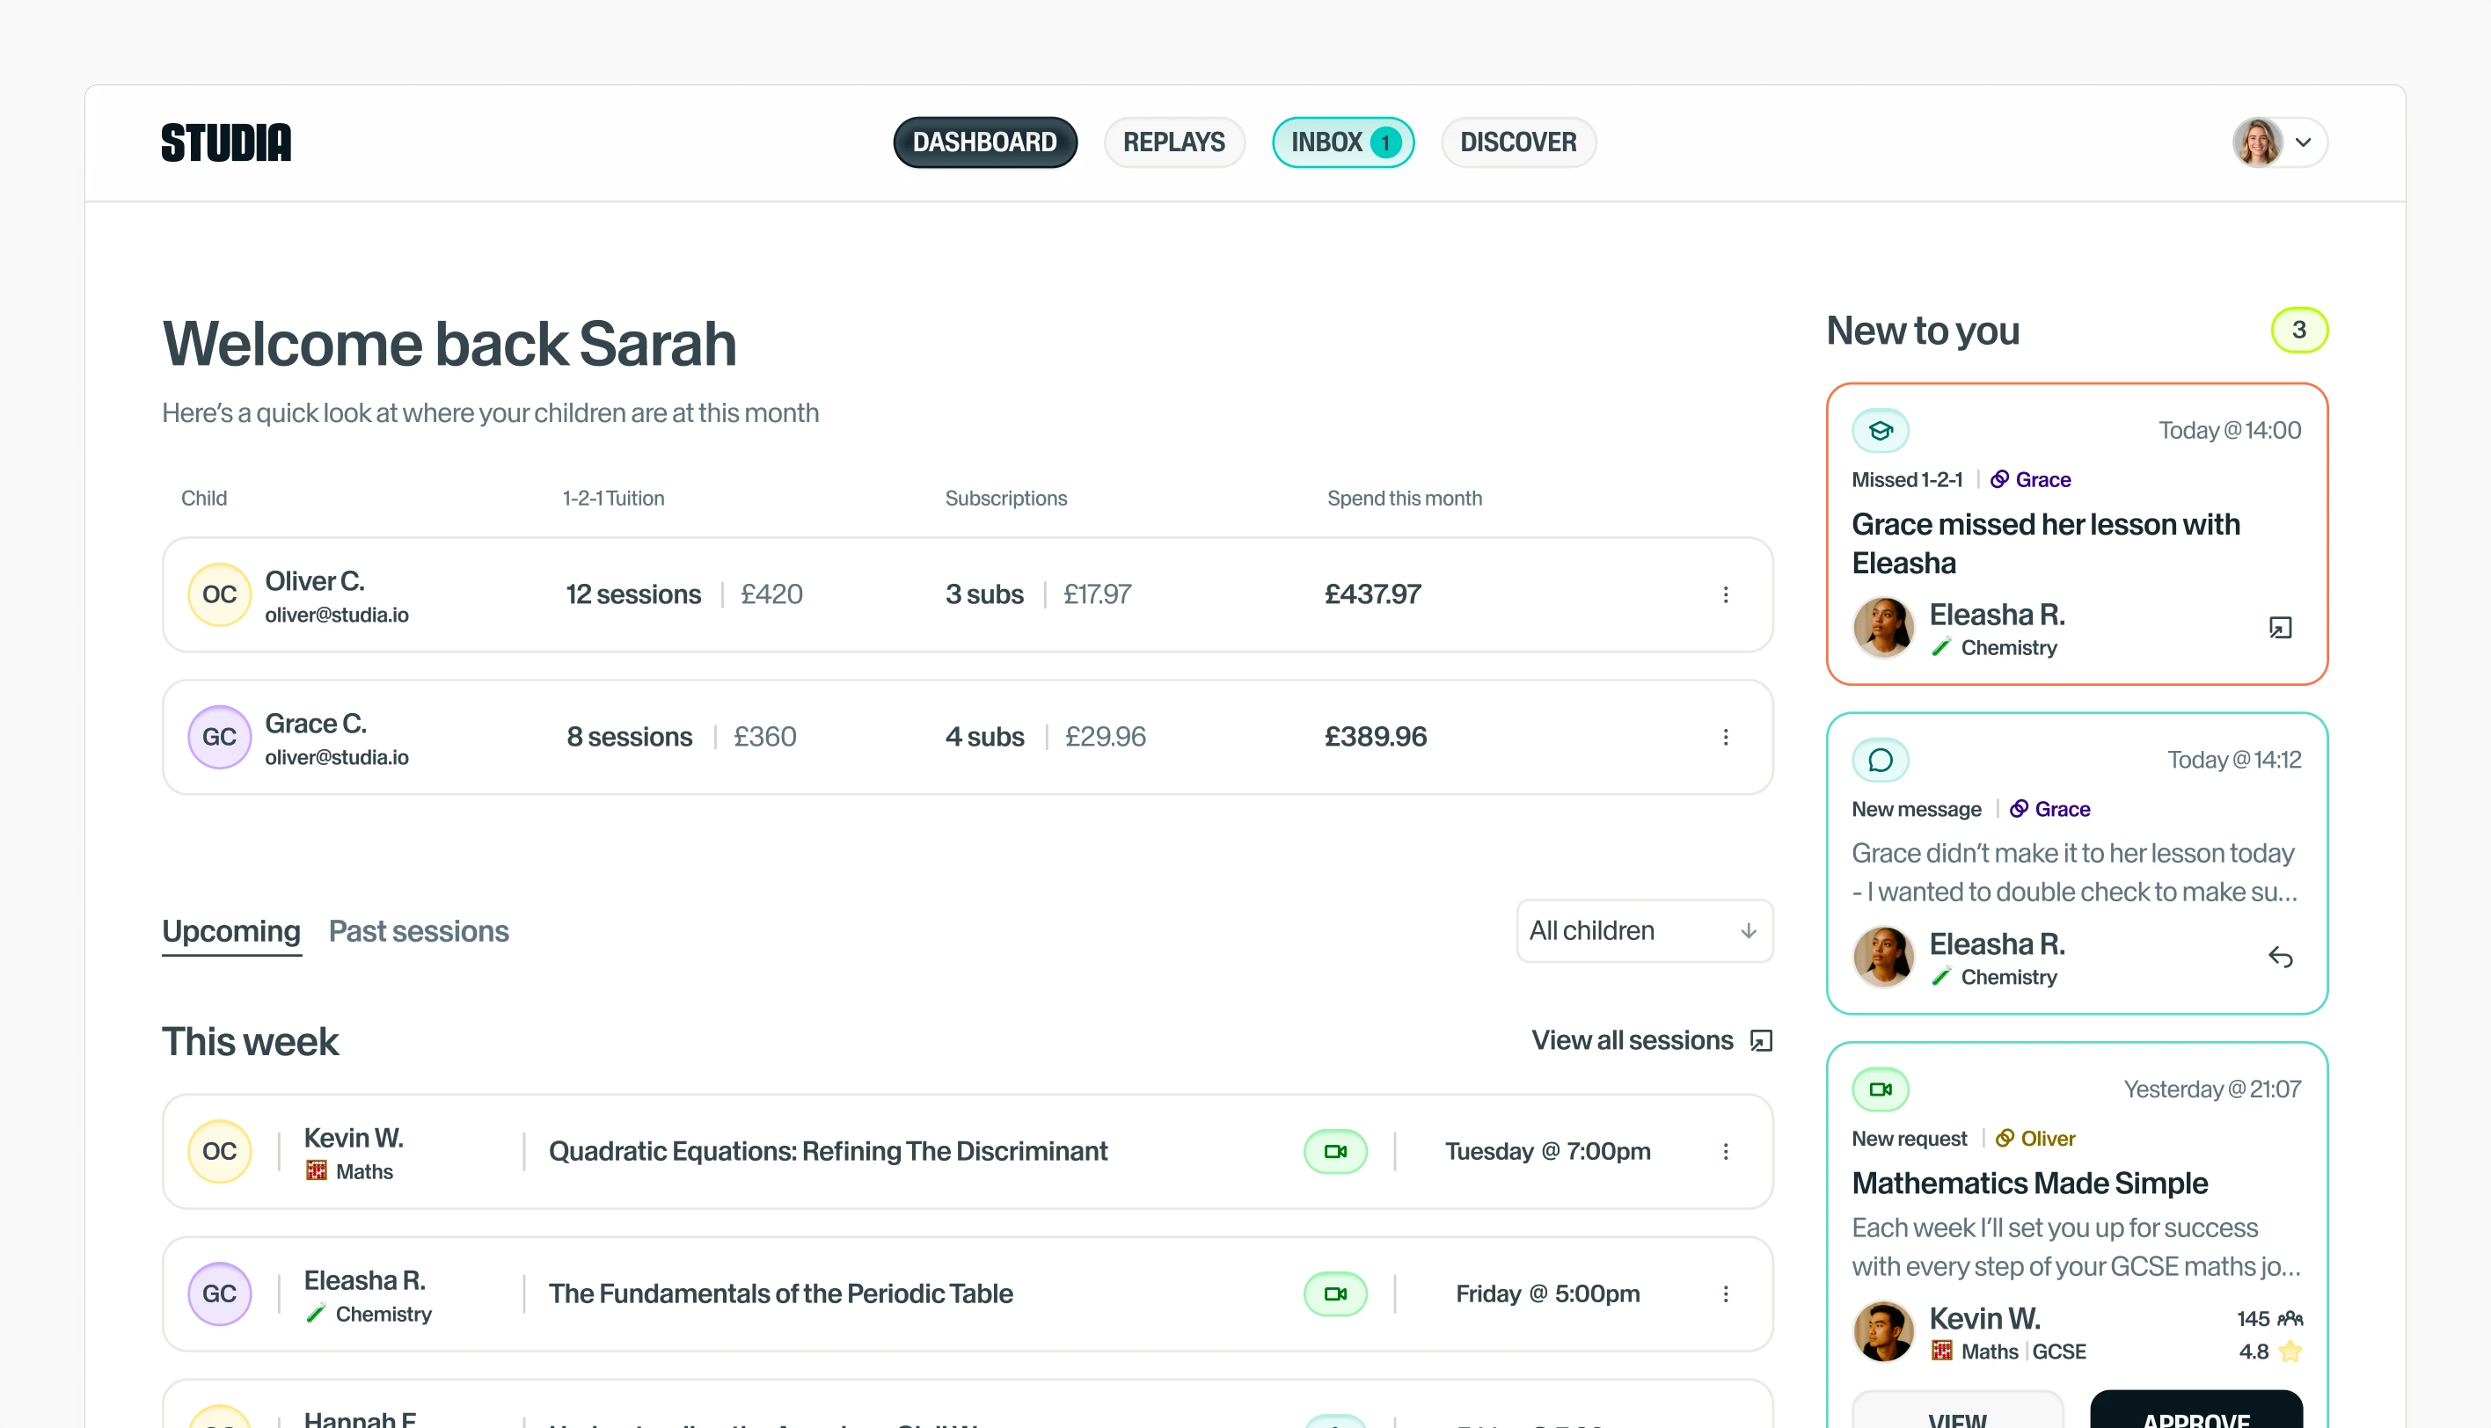
Task: Click the Oliver tag on New request card
Action: point(2034,1139)
